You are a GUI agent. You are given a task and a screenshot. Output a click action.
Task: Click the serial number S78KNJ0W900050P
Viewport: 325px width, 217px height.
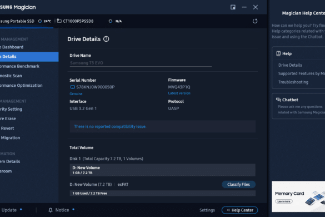(x=96, y=87)
